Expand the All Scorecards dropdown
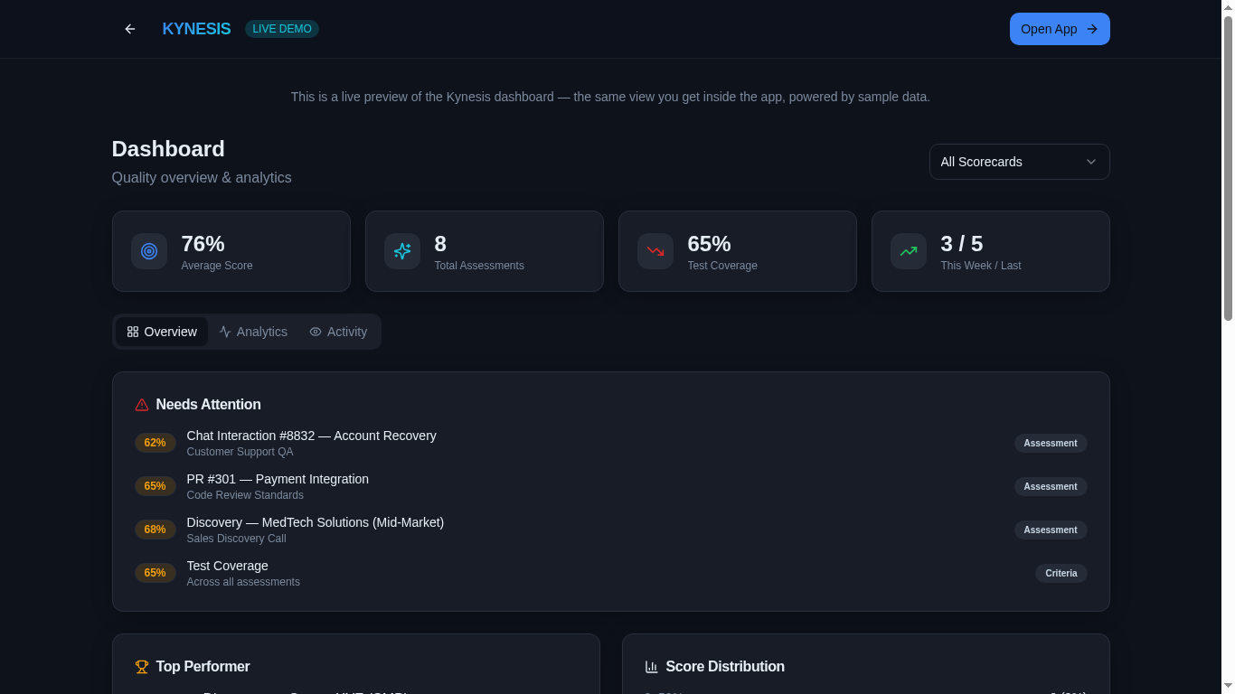 (x=1020, y=162)
